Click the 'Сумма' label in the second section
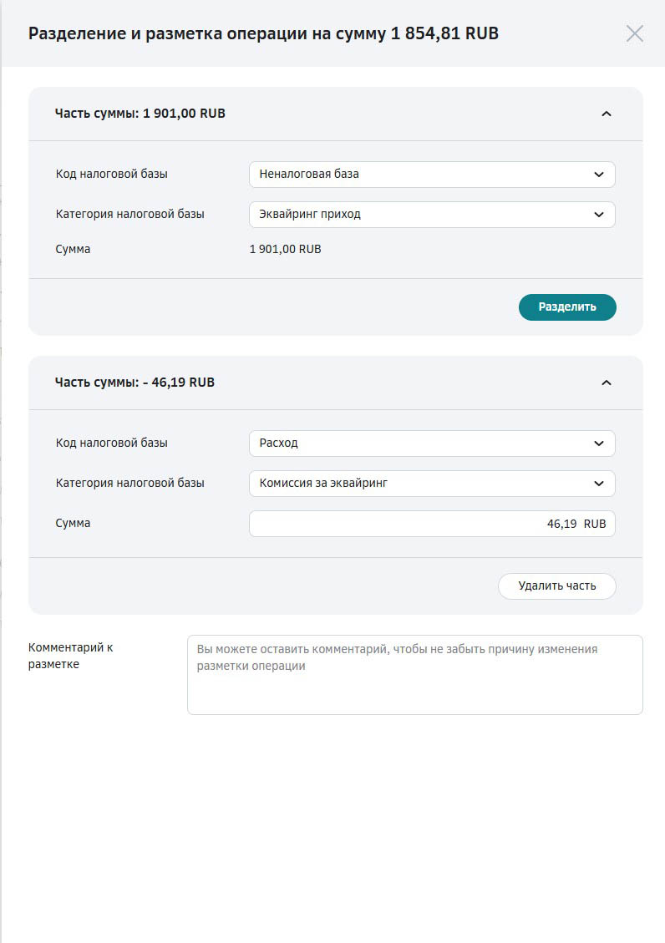This screenshot has height=943, width=665. tap(74, 524)
